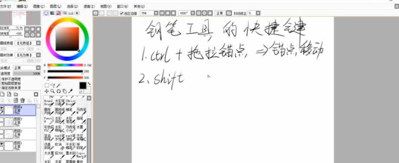Viewport: 399px width, 163px height.
Task: Open the 选择 menu
Action: click(x=72, y=7)
